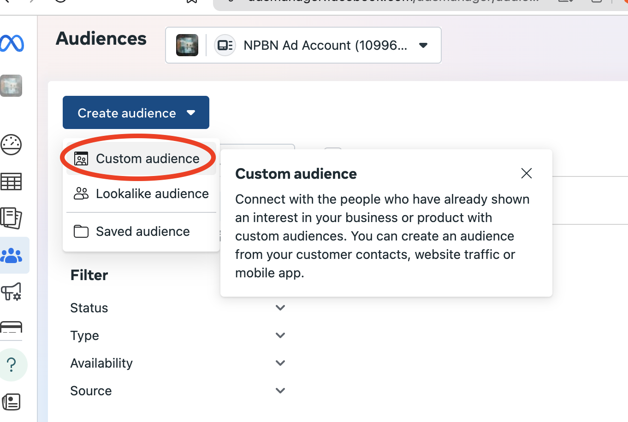The height and width of the screenshot is (422, 628).
Task: Expand the Availability filter chevron
Action: 280,363
